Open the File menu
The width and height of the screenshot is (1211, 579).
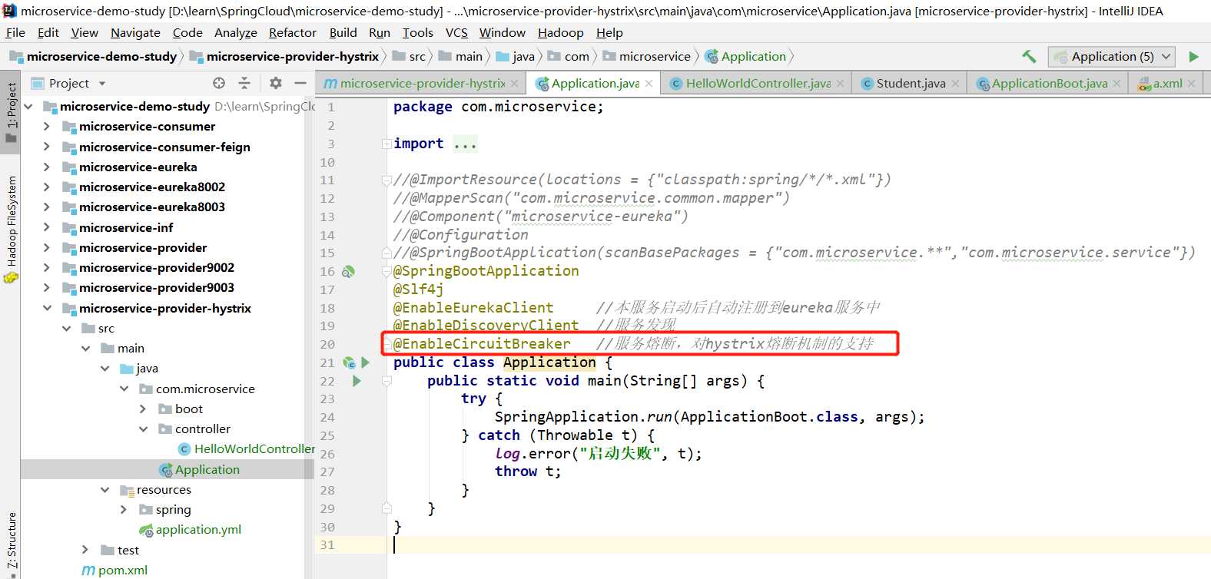15,33
